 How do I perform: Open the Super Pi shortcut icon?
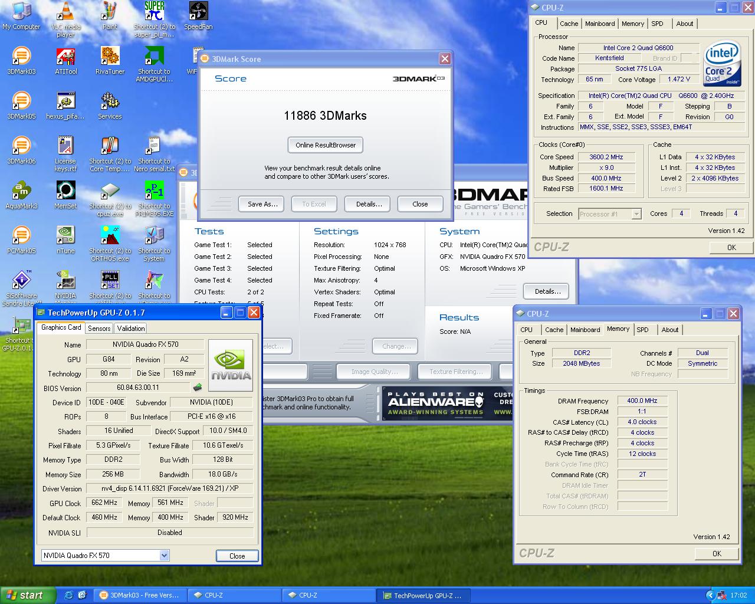coord(154,19)
